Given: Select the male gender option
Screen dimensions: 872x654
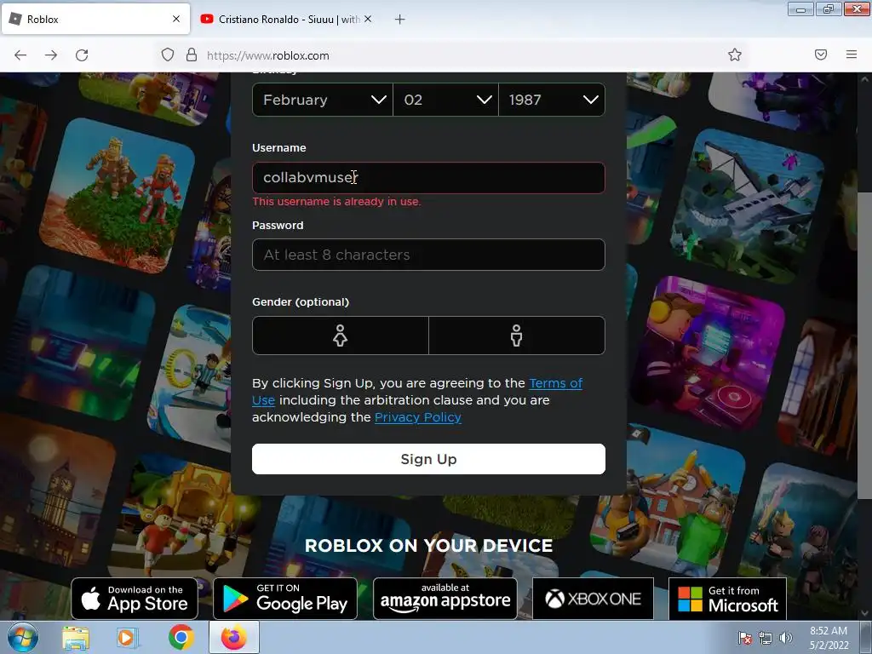Looking at the screenshot, I should pos(517,336).
